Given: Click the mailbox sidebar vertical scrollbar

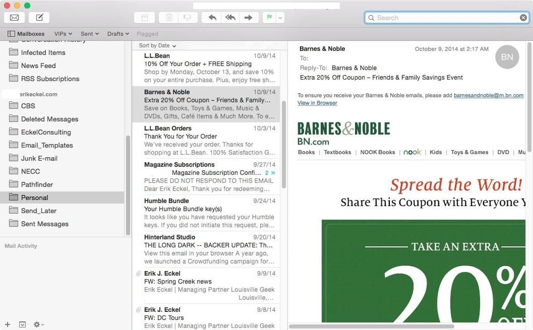Looking at the screenshot, I should 128,185.
